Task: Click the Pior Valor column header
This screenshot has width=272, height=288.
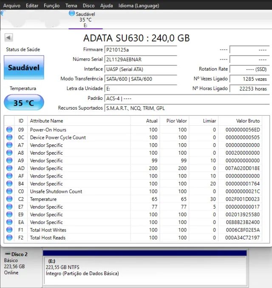Action: point(174,121)
